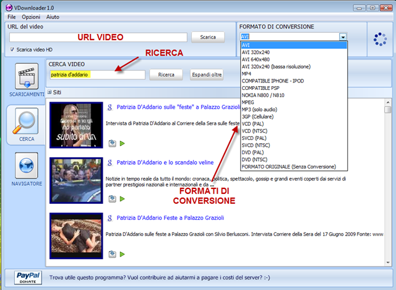Choose AVI 320x240 format
396x290 pixels.
(294, 52)
